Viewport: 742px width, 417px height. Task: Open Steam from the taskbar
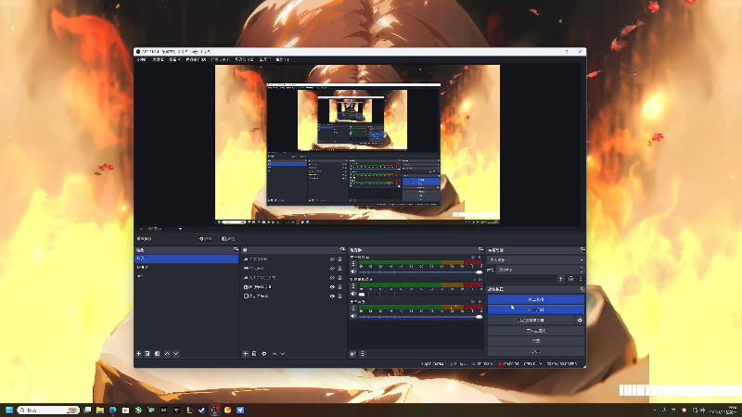[202, 410]
